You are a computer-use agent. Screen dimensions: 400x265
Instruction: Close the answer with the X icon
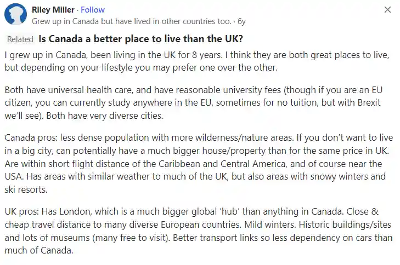[x=387, y=10]
